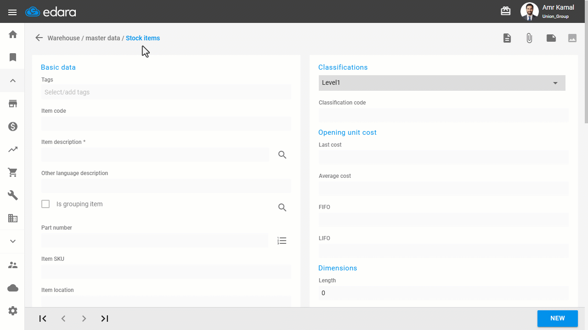Click the Last cost input field
Image resolution: width=588 pixels, height=330 pixels.
[444, 157]
